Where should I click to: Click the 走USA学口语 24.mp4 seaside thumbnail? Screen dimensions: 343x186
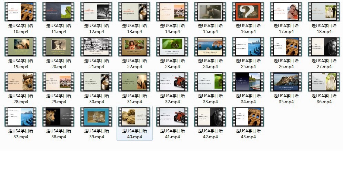pos(210,47)
